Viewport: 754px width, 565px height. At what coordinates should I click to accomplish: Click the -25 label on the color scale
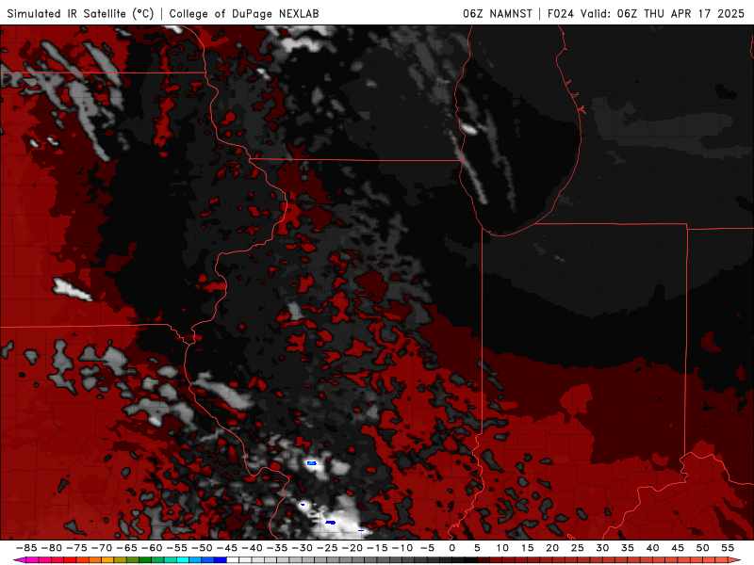click(x=326, y=548)
